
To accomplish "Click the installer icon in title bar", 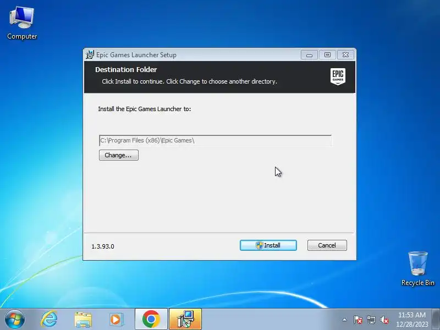I will (90, 54).
